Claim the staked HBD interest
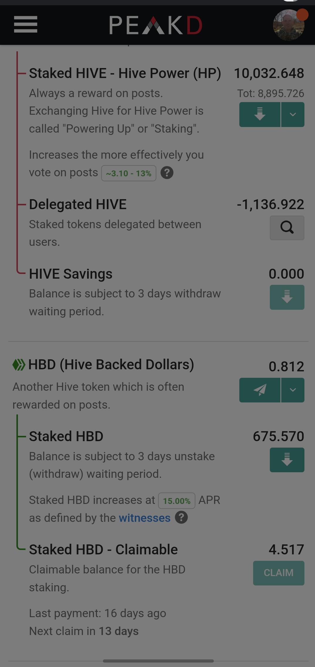 point(279,573)
